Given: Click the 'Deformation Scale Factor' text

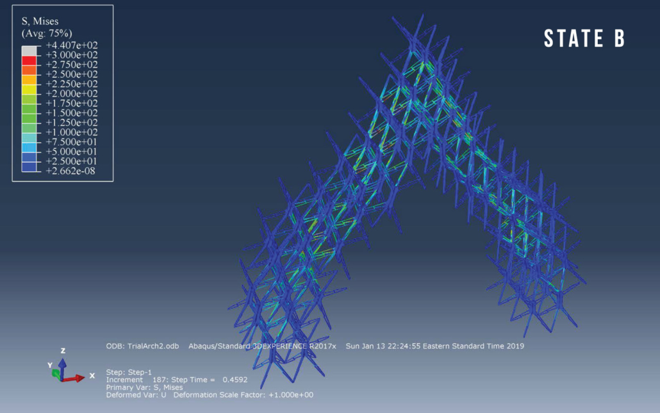Looking at the screenshot, I should click(243, 395).
